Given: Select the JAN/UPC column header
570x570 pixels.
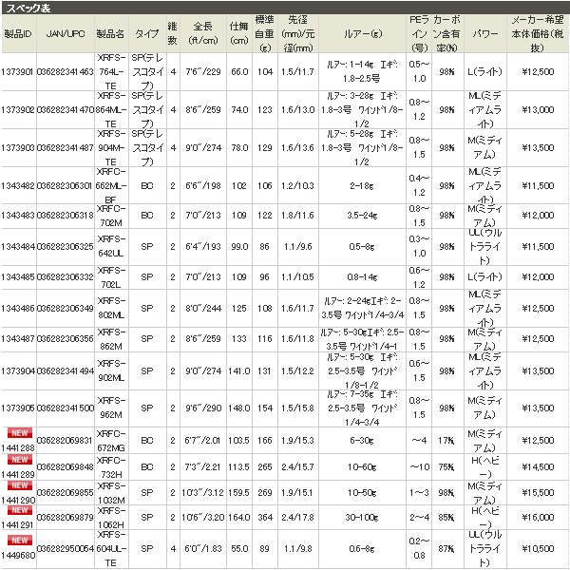Looking at the screenshot, I should click(66, 34).
